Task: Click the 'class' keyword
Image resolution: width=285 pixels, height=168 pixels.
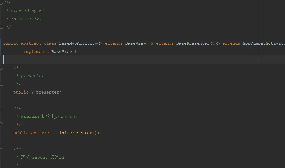Action: [50, 43]
